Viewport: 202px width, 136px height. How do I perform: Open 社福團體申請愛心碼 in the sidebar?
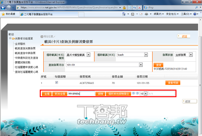pos(27,67)
